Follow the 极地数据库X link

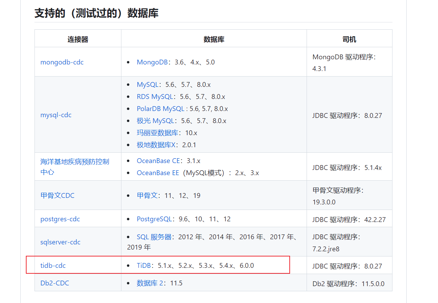(156, 145)
